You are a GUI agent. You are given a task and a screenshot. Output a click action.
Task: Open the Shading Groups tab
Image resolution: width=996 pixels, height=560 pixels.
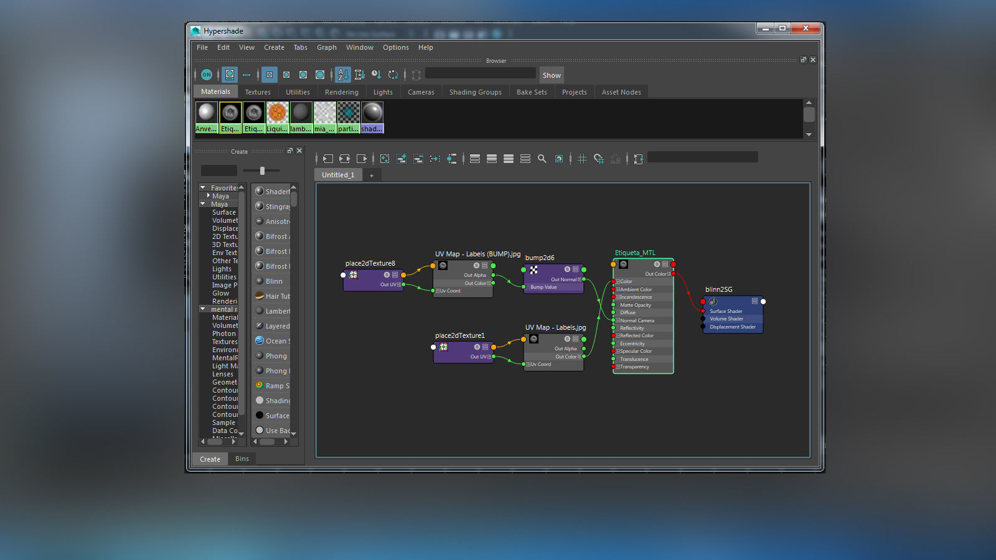pyautogui.click(x=476, y=92)
